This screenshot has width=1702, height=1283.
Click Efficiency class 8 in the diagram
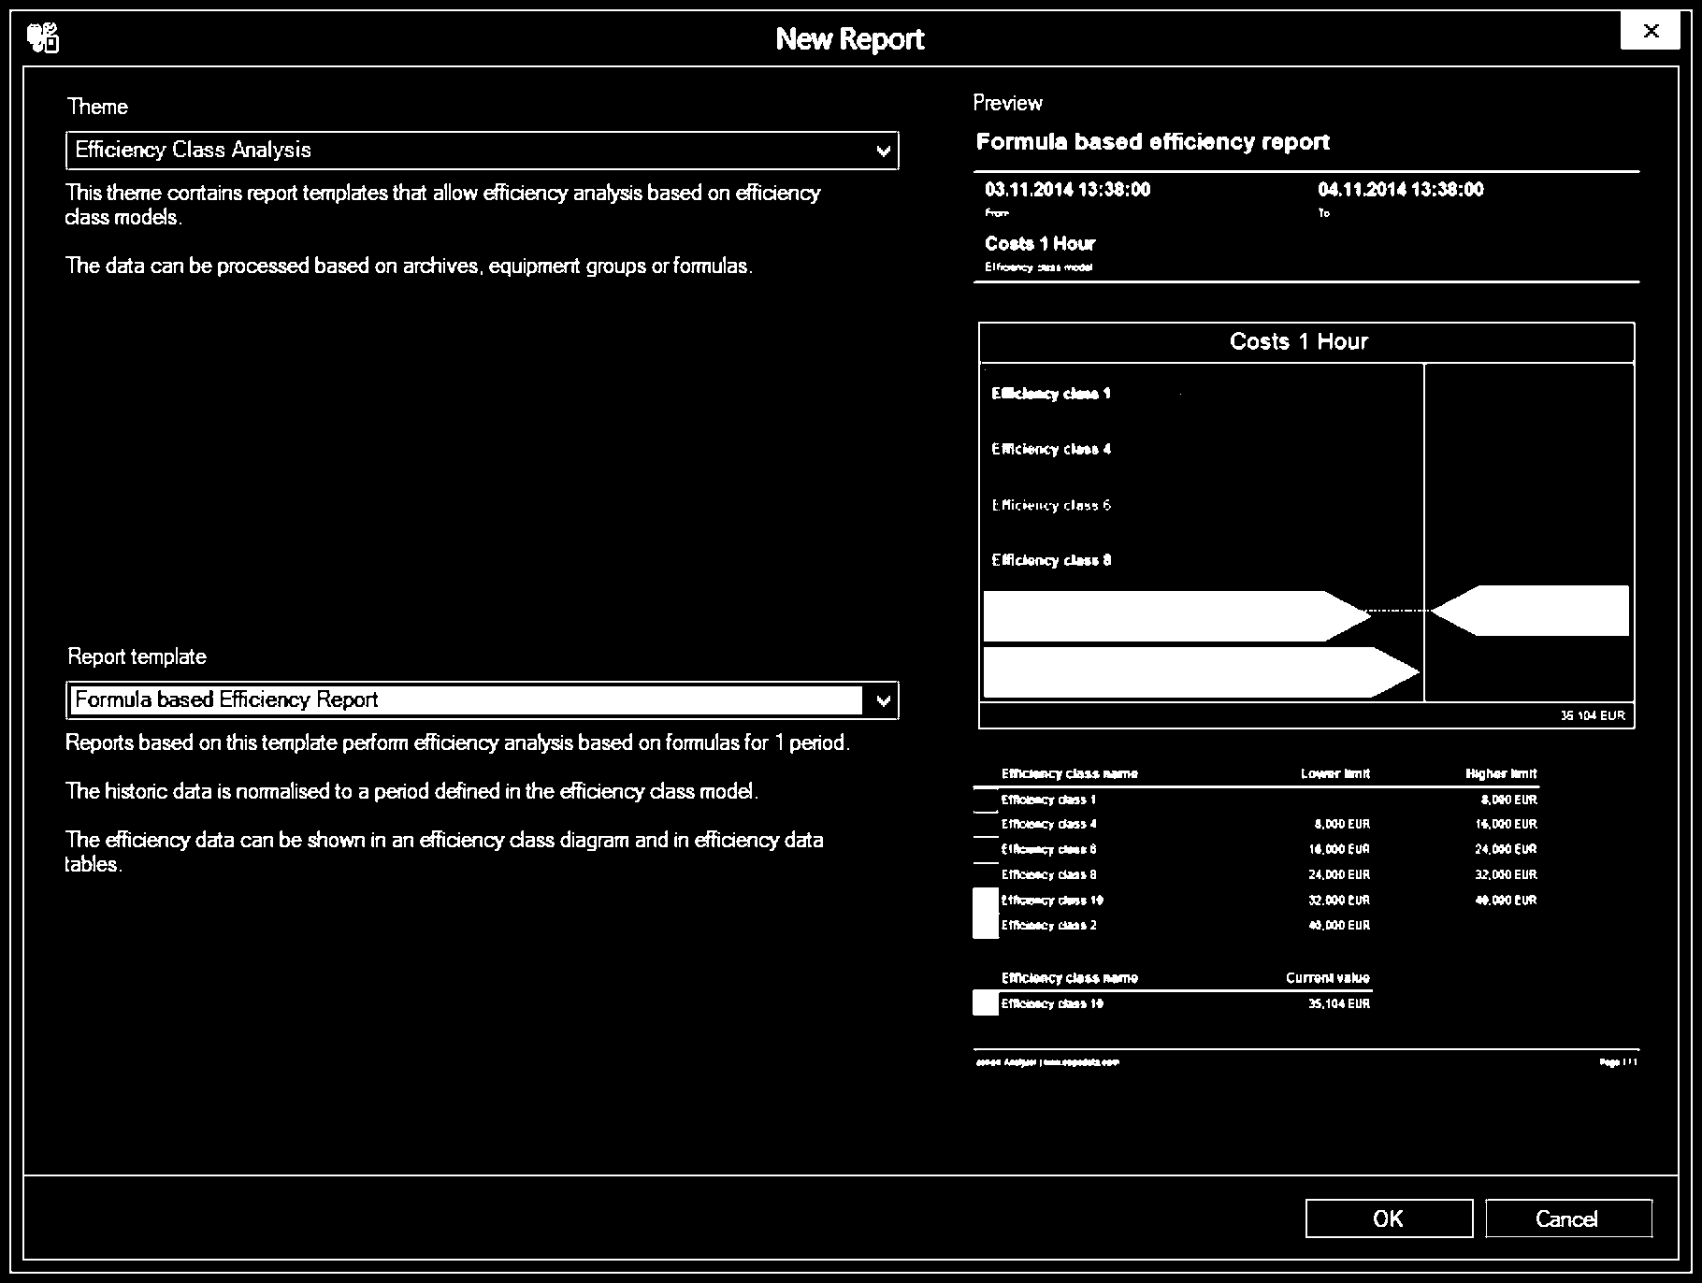pos(1051,560)
